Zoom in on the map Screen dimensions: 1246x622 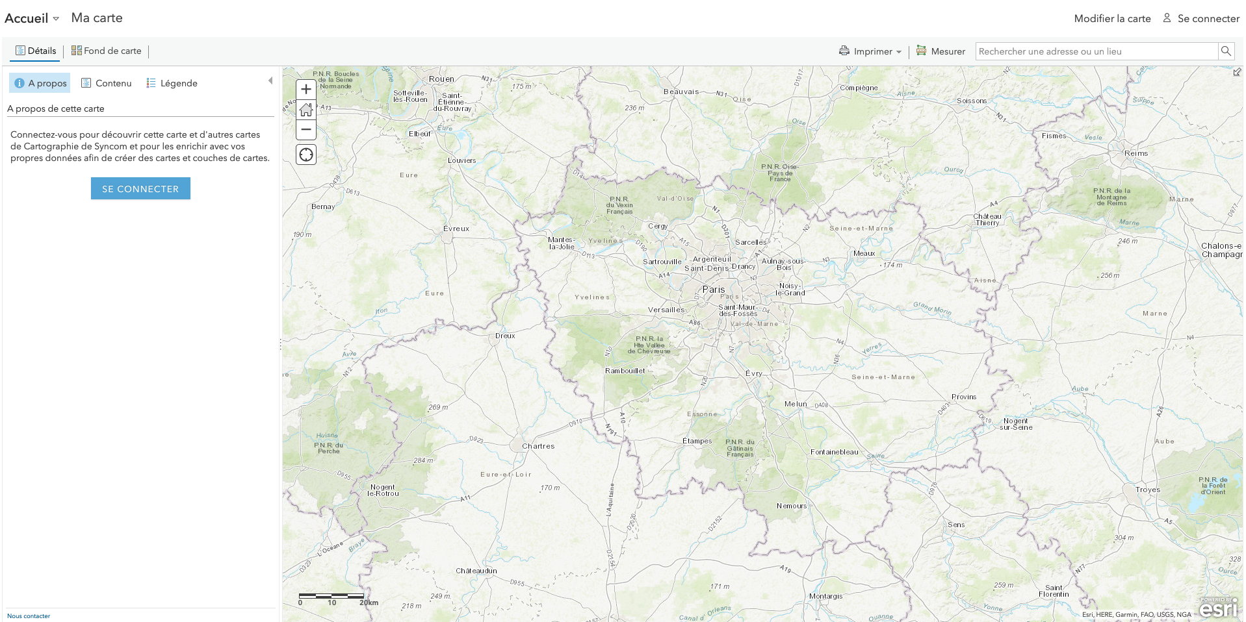coord(306,90)
